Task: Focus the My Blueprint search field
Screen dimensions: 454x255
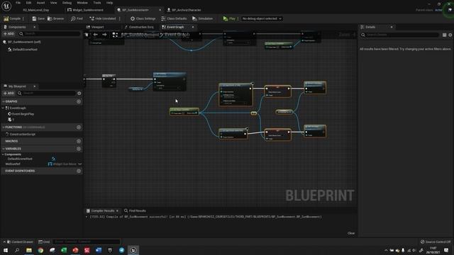Action: coord(46,93)
